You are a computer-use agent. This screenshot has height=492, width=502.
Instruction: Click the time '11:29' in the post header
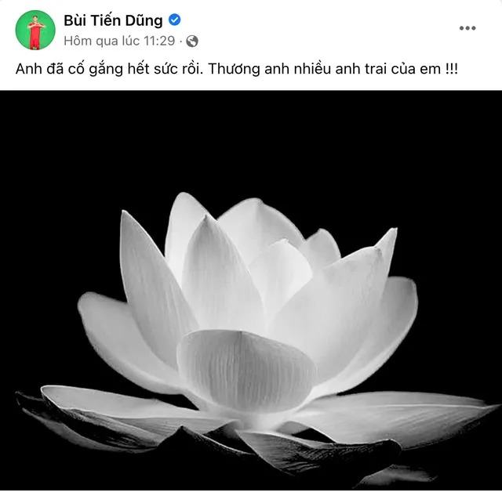click(159, 41)
